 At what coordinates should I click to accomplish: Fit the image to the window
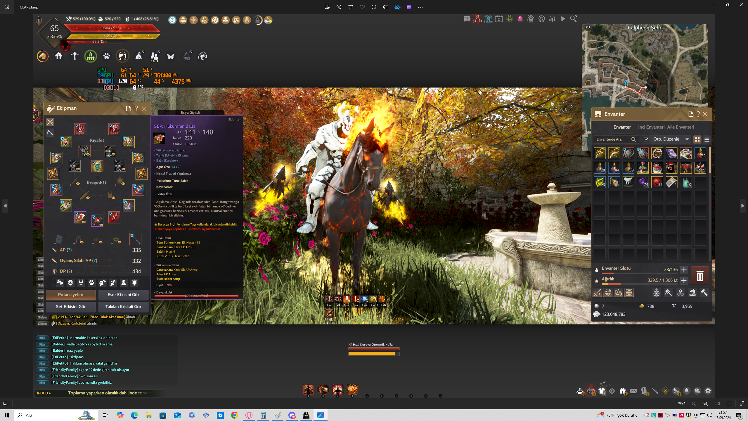tap(717, 403)
